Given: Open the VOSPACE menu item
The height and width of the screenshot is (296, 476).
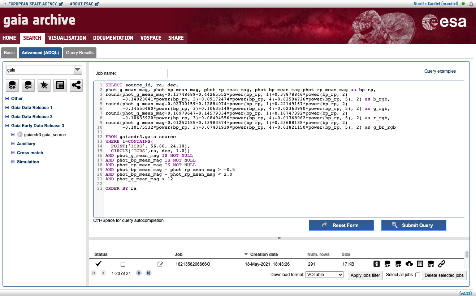Looking at the screenshot, I should pos(151,38).
